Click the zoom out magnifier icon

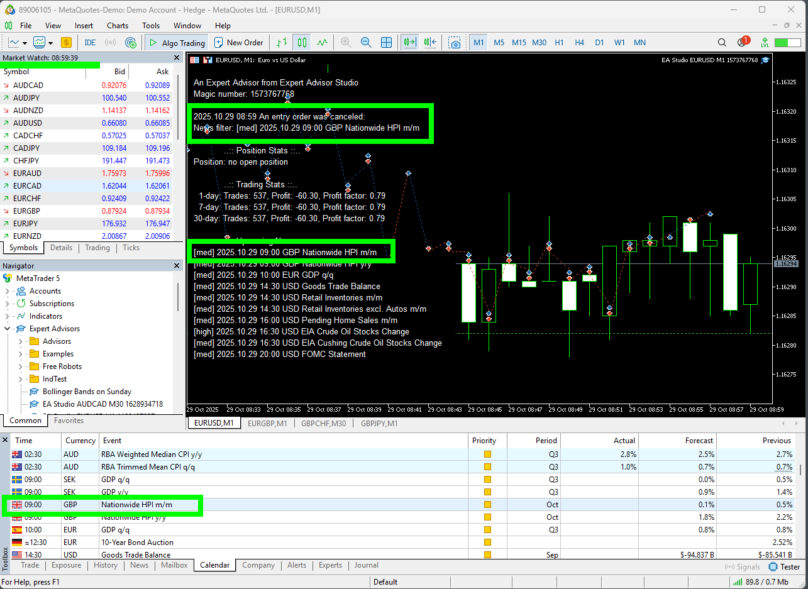pyautogui.click(x=366, y=43)
